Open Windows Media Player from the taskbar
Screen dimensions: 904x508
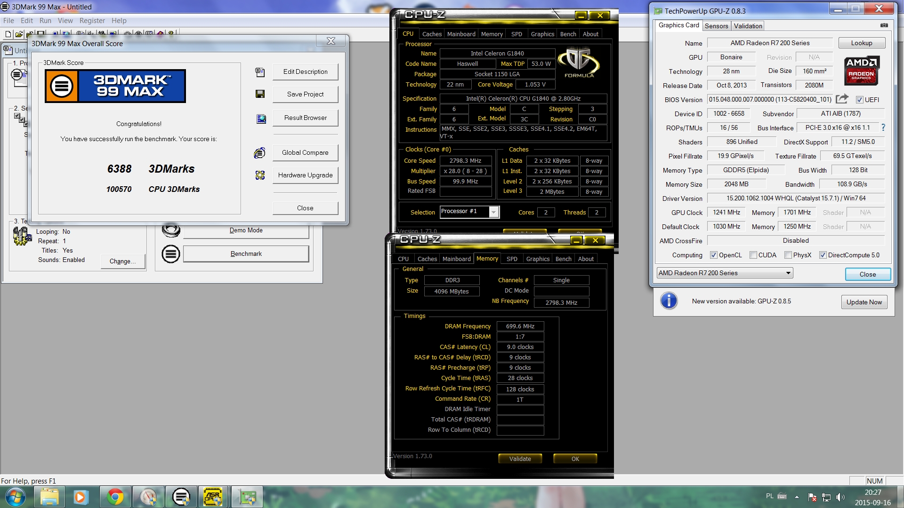[x=80, y=497]
